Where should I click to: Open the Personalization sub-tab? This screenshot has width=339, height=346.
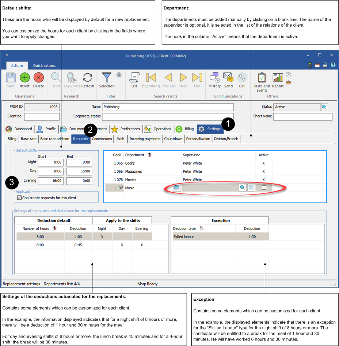pos(198,139)
